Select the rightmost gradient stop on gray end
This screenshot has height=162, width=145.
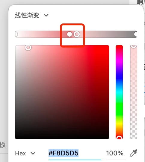pos(136,34)
